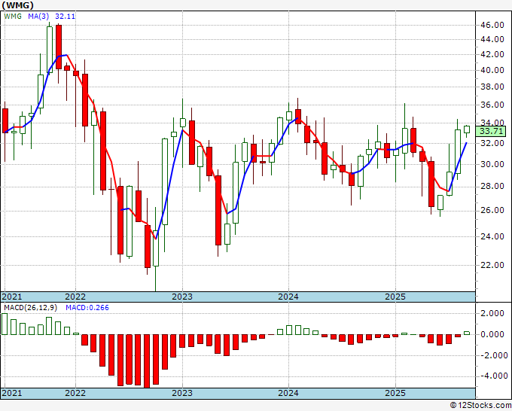
Task: Click the 26.00 price axis label
Action: tap(492, 210)
